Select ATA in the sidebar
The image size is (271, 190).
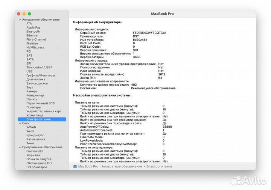point(29,23)
